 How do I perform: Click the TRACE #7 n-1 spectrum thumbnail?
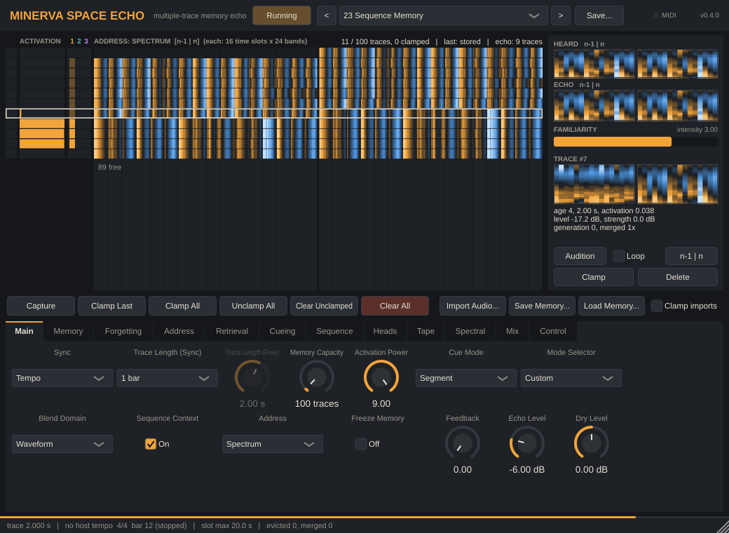pyautogui.click(x=594, y=184)
